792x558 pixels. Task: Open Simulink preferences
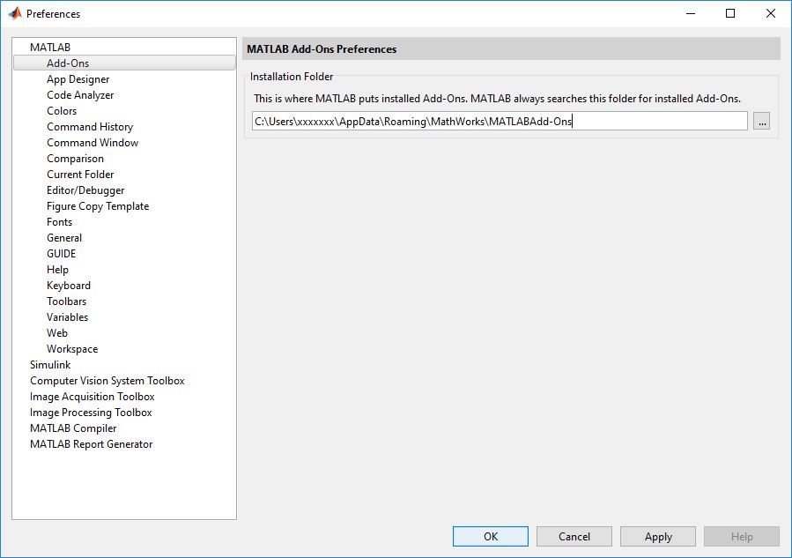pyautogui.click(x=50, y=365)
